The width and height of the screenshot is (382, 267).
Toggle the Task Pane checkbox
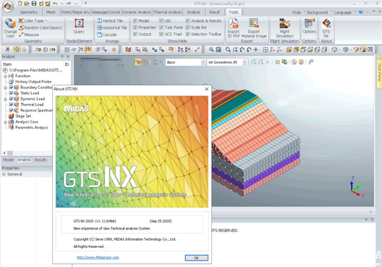point(161,27)
